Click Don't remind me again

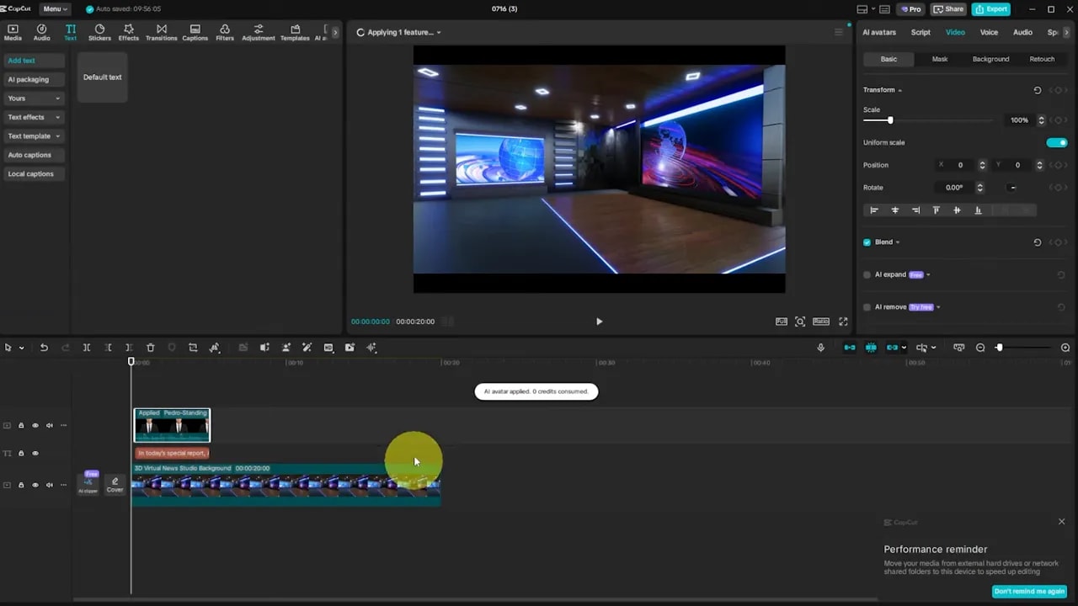pyautogui.click(x=1029, y=591)
